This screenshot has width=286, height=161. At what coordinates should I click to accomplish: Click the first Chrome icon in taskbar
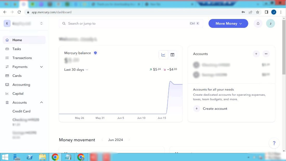[55, 157]
